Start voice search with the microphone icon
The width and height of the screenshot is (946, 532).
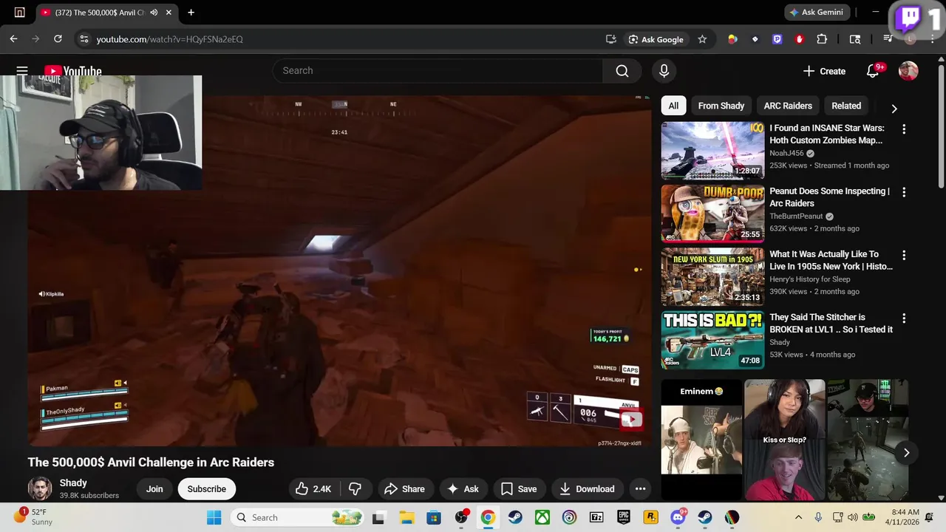[x=664, y=71]
